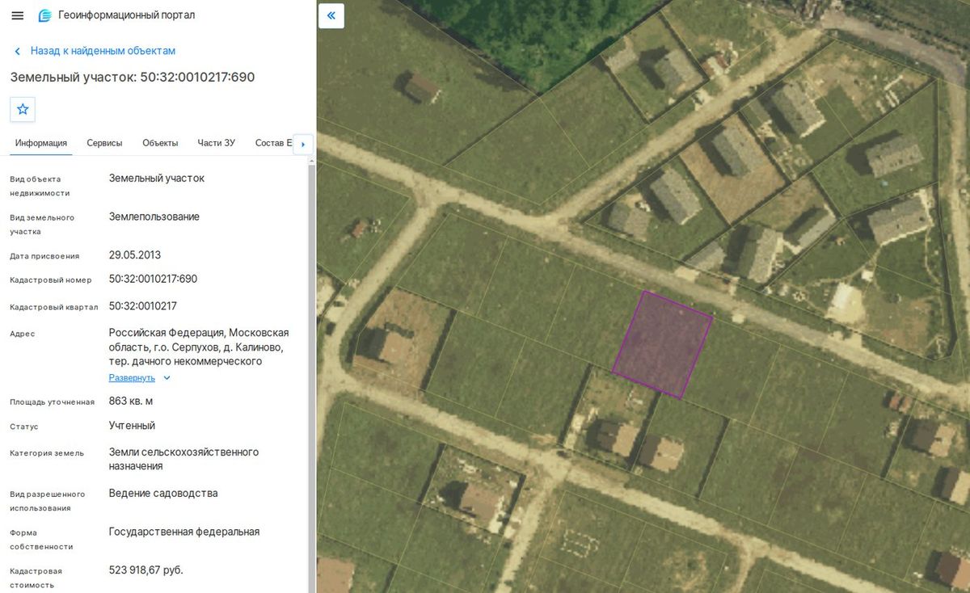Viewport: 970px width, 593px height.
Task: Open the Информация tab
Action: click(41, 143)
